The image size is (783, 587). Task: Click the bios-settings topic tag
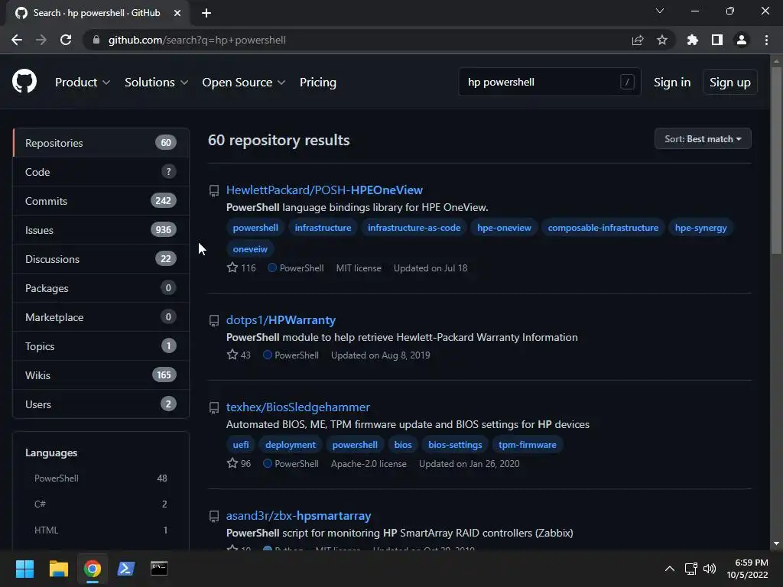455,445
